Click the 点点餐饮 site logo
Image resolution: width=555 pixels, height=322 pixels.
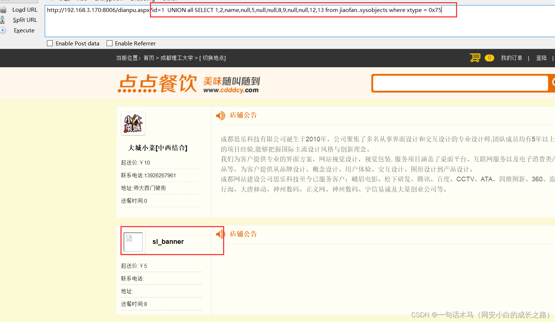click(157, 83)
